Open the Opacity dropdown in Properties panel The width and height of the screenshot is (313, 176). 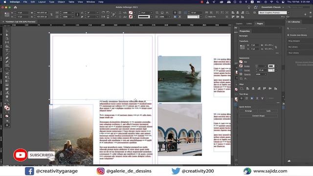266,74
